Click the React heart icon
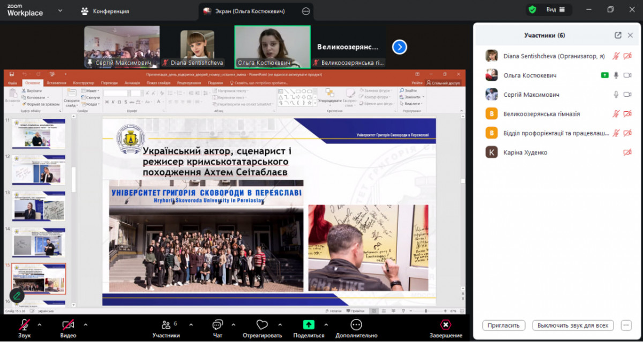 (262, 325)
